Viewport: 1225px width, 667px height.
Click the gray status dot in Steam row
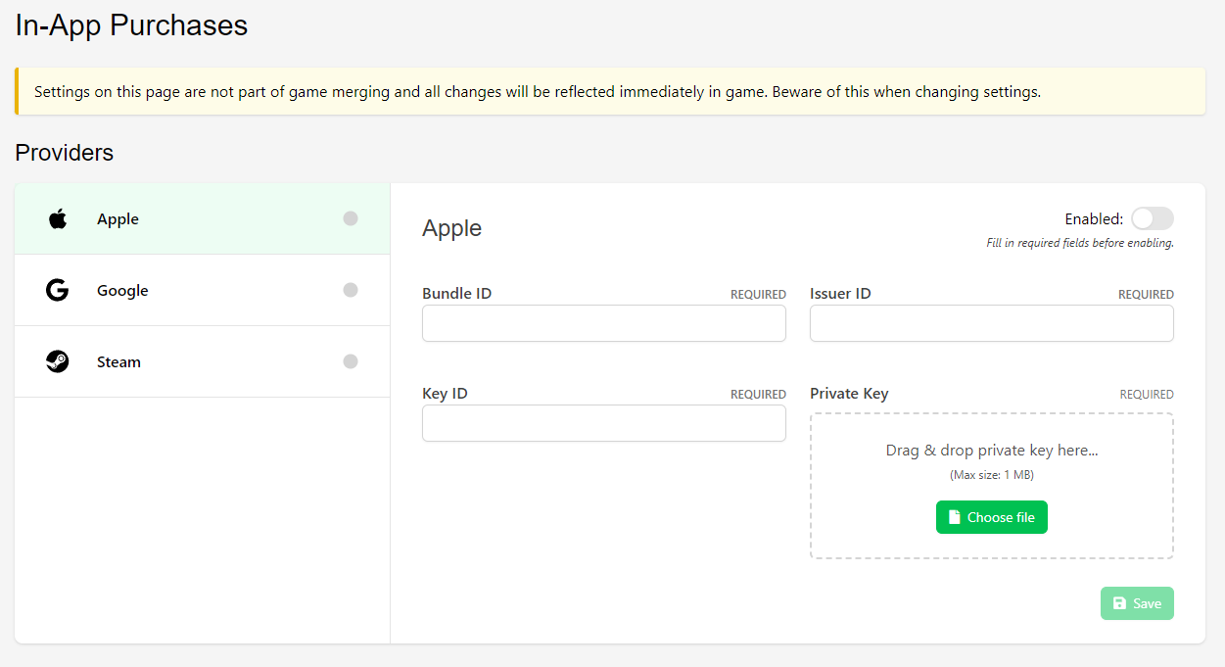351,361
